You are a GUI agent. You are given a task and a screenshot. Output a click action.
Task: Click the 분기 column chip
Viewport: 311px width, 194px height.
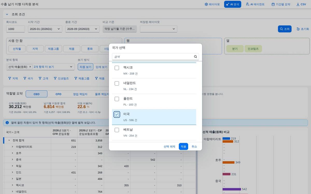click(235, 49)
